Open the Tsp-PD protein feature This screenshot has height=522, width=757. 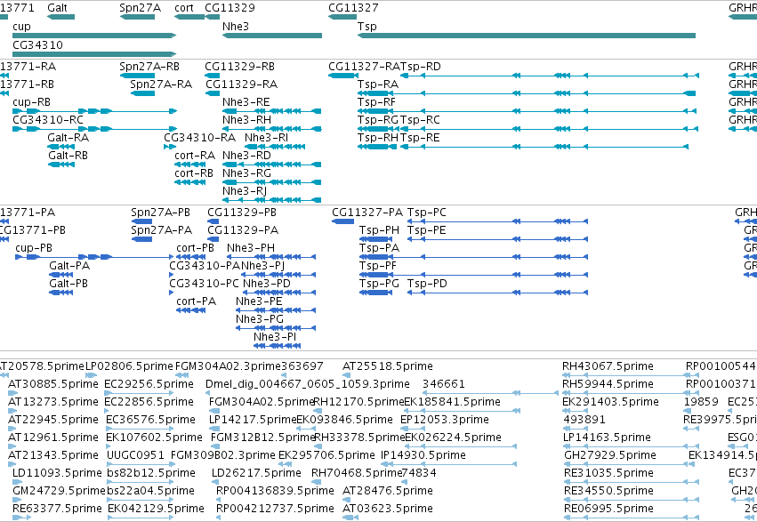[498, 293]
